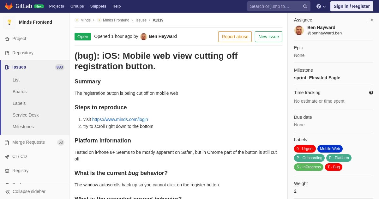
Task: Click the @benhayward.ben username
Action: tap(324, 33)
